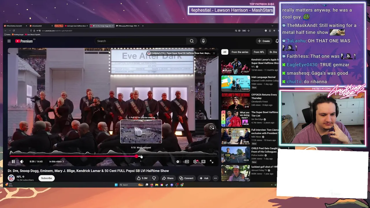Share the halftime show video

(168, 178)
